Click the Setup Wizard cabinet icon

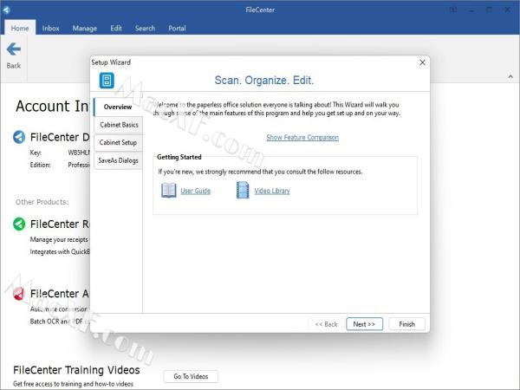click(x=107, y=81)
